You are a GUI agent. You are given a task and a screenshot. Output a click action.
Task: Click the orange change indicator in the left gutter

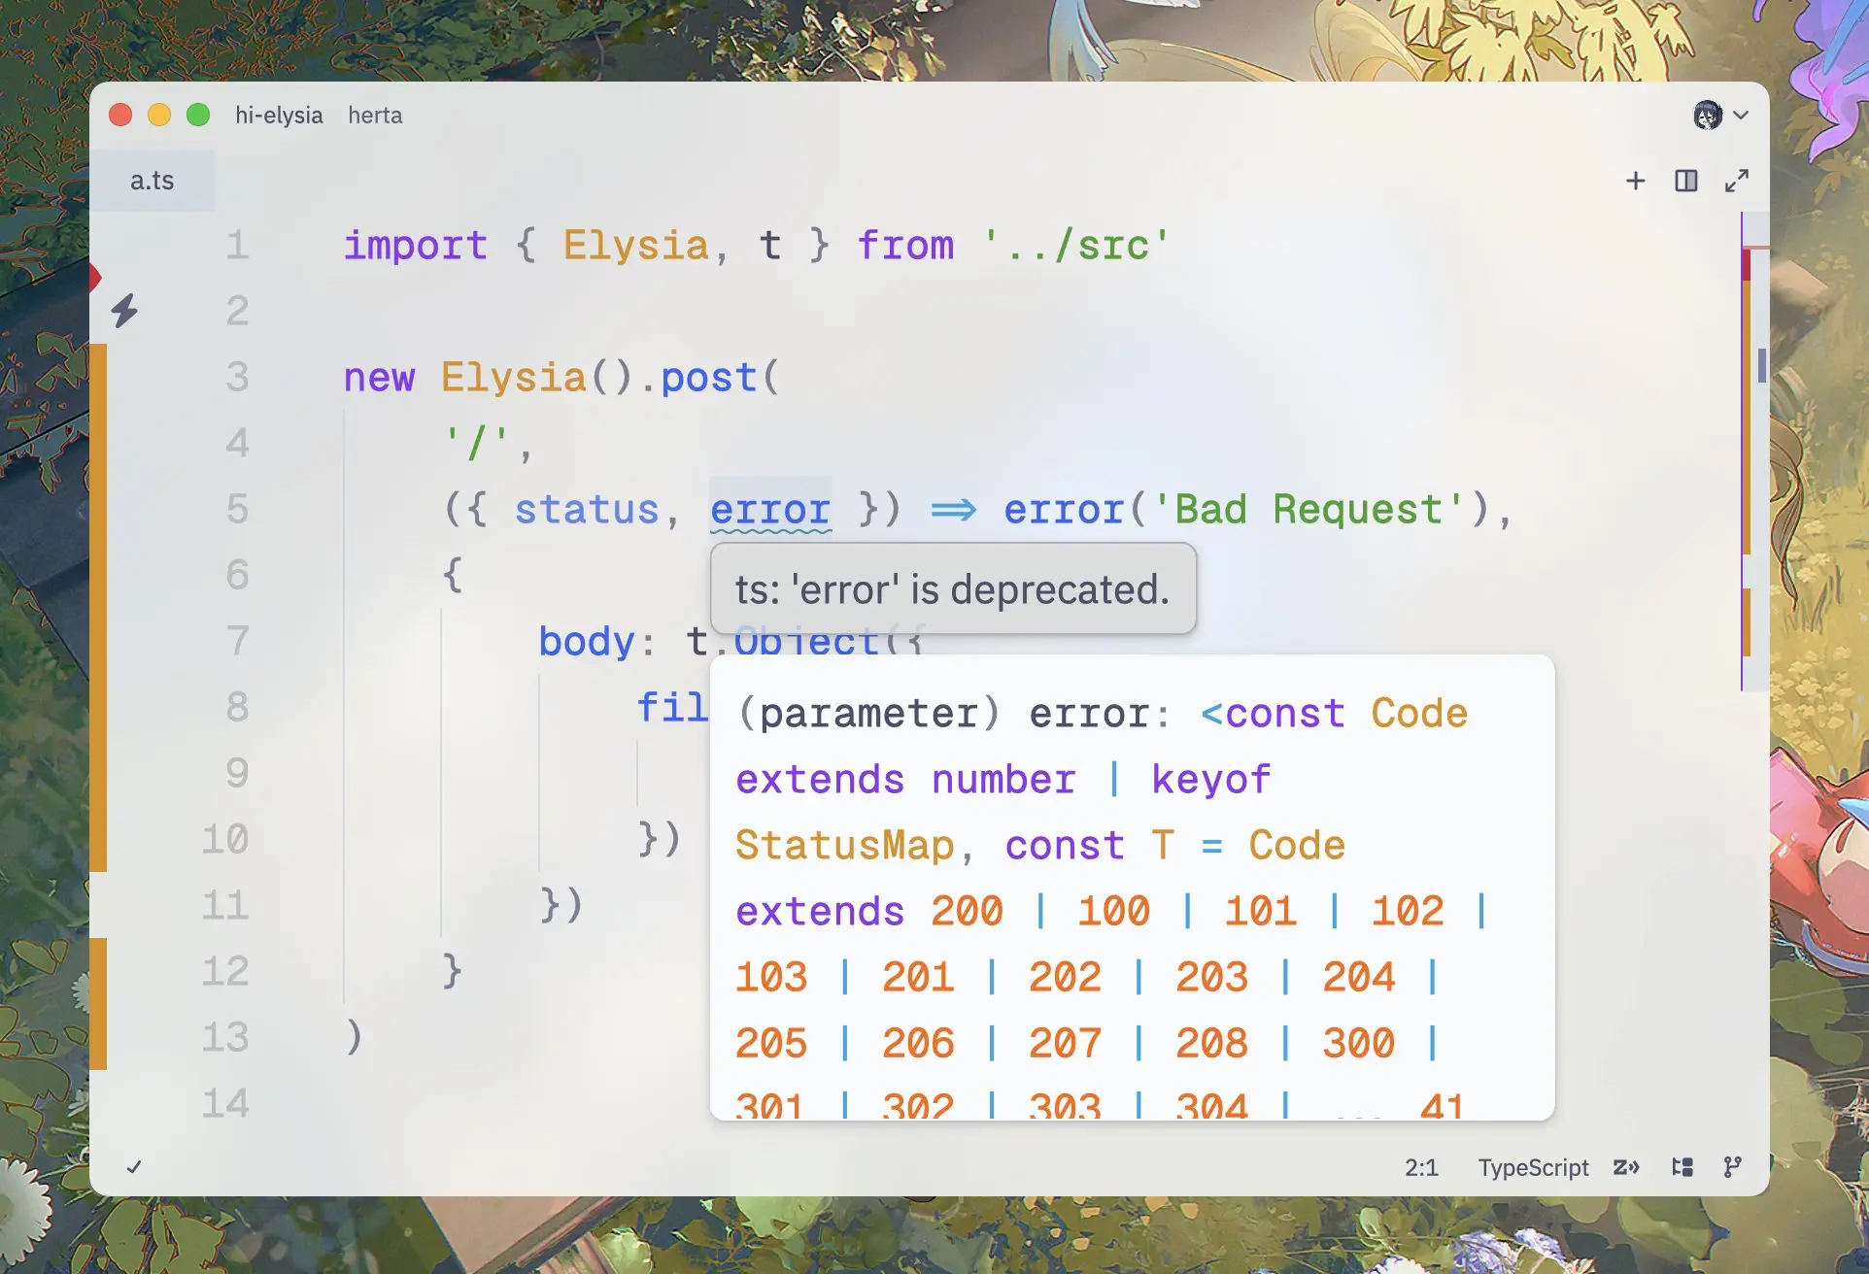click(x=104, y=602)
